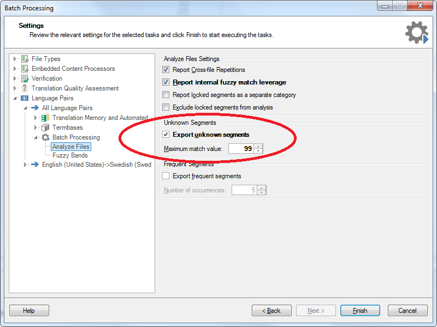The image size is (437, 327).
Task: Click the Language Pairs icon
Action: click(x=25, y=98)
